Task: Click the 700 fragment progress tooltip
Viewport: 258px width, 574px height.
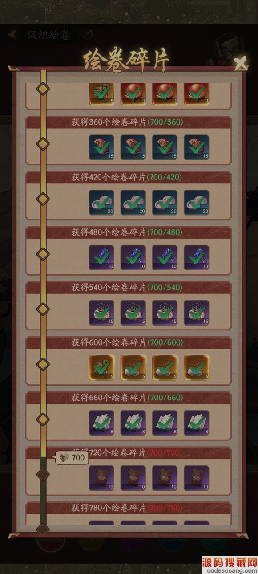Action: (71, 457)
